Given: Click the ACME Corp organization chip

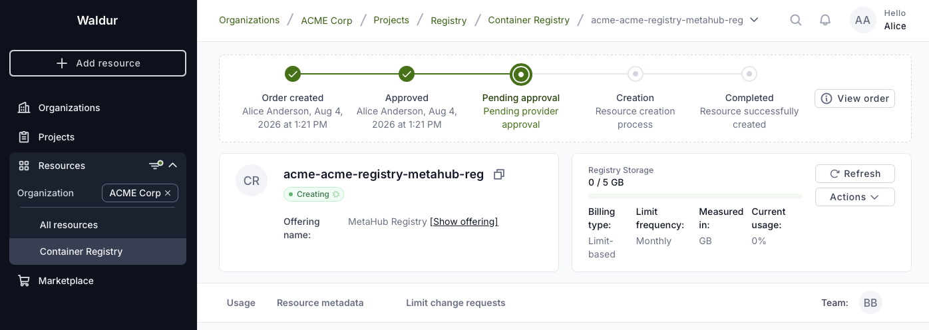Looking at the screenshot, I should [140, 193].
